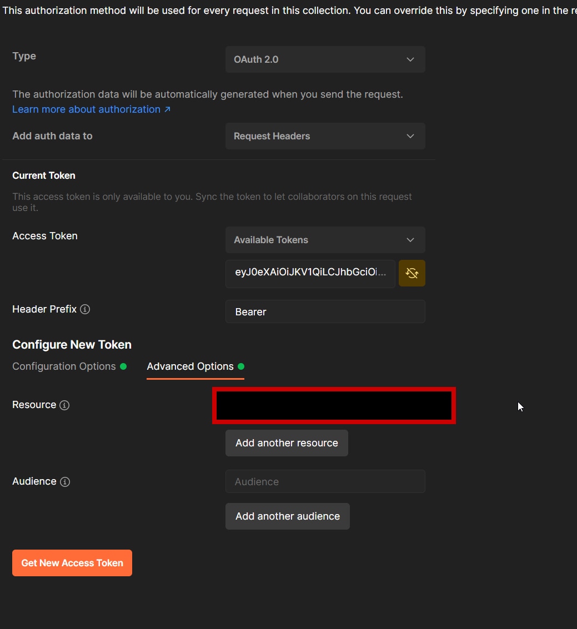This screenshot has height=629, width=577.
Task: Click the Bearer prefix field to edit it
Action: tap(325, 311)
